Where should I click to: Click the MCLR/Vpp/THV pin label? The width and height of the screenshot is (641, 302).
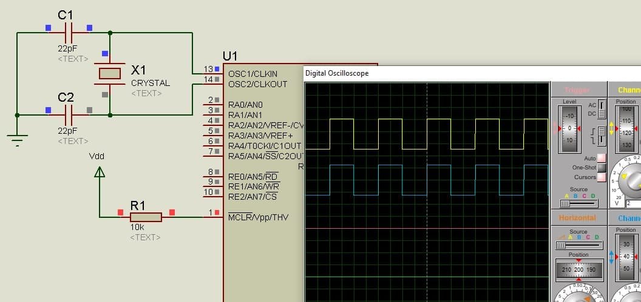(x=258, y=217)
